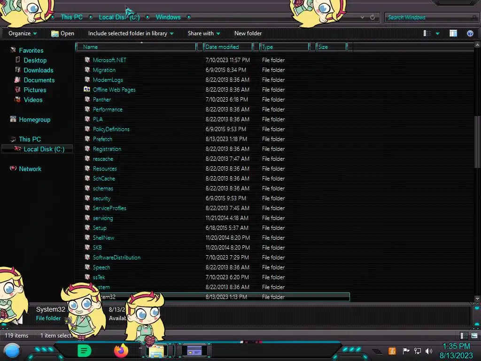481x361 pixels.
Task: Click the PolicyDefinitions folder icon
Action: coord(87,129)
